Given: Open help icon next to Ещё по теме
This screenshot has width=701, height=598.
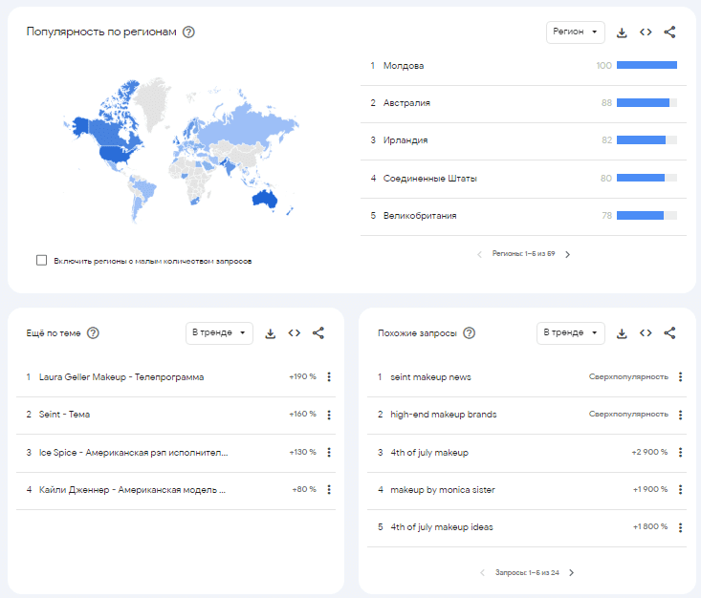Looking at the screenshot, I should pyautogui.click(x=93, y=333).
